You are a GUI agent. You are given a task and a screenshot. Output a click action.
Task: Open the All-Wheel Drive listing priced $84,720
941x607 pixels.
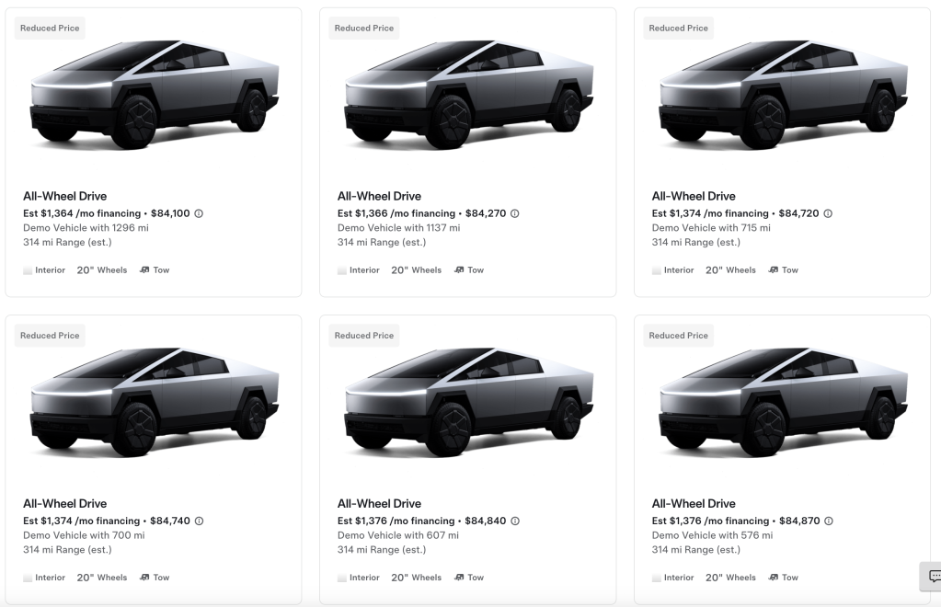click(694, 196)
